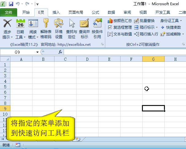The width and height of the screenshot is (186, 149).
Task: Expand the 阅读模式 dropdown arrow
Action: coord(37,37)
